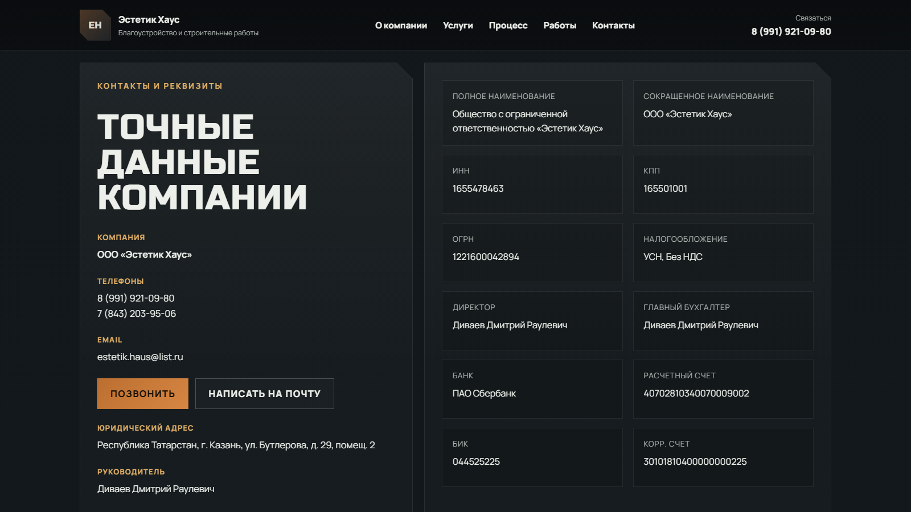Image resolution: width=911 pixels, height=512 pixels.
Task: Click the EH logo icon
Action: point(95,25)
